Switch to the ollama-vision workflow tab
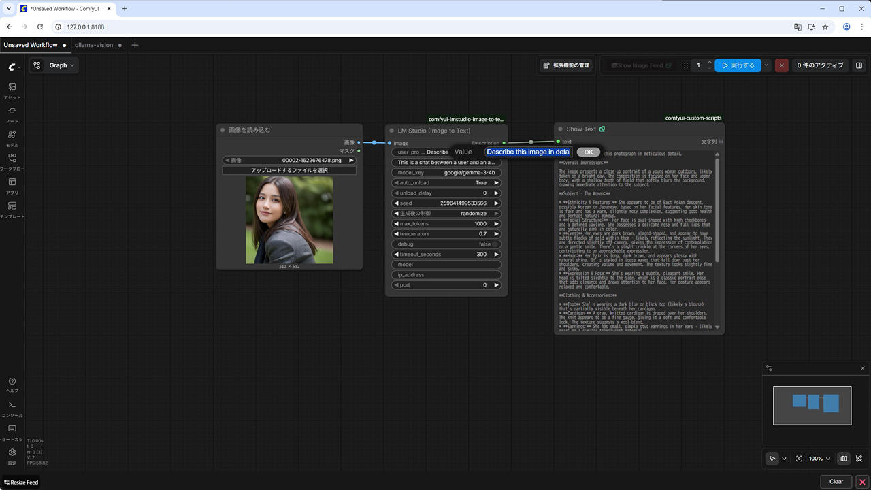The image size is (871, 490). pos(94,45)
